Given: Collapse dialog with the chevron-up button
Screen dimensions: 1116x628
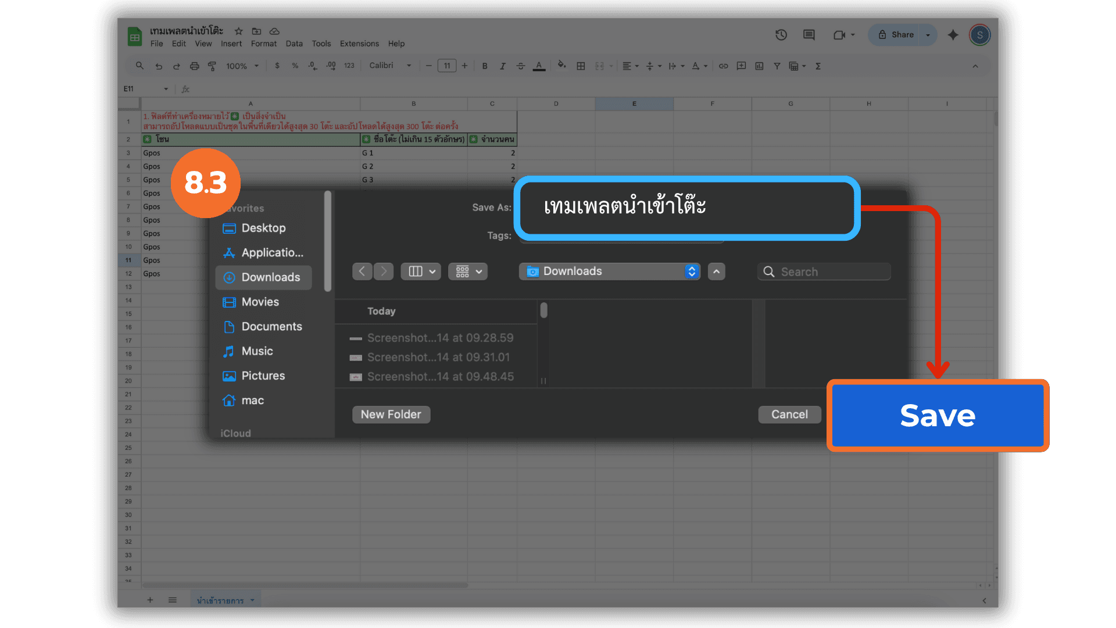Looking at the screenshot, I should (716, 272).
